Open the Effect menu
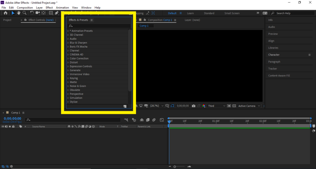This screenshot has height=169, width=316. tap(49, 7)
